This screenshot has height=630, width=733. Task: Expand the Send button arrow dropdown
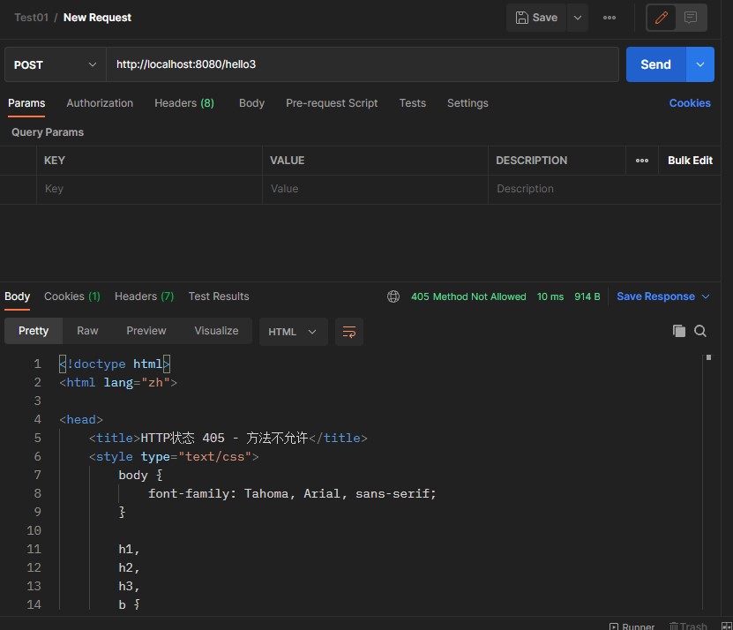tap(700, 64)
